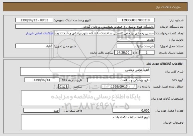Click the goods group field دارو، پزشکی و سلامت
This screenshot has height=136, width=193.
coord(119,80)
